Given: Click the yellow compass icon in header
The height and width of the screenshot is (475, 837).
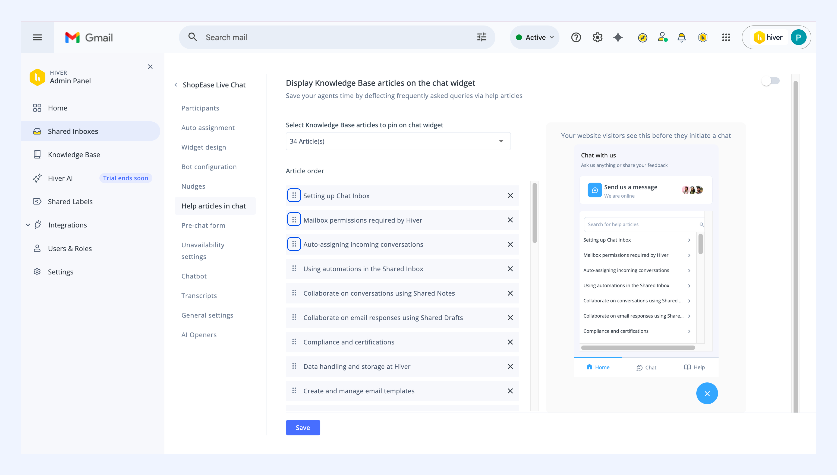Looking at the screenshot, I should (x=642, y=38).
